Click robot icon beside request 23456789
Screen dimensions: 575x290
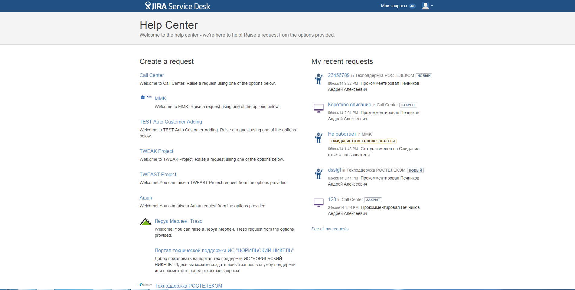pos(319,79)
